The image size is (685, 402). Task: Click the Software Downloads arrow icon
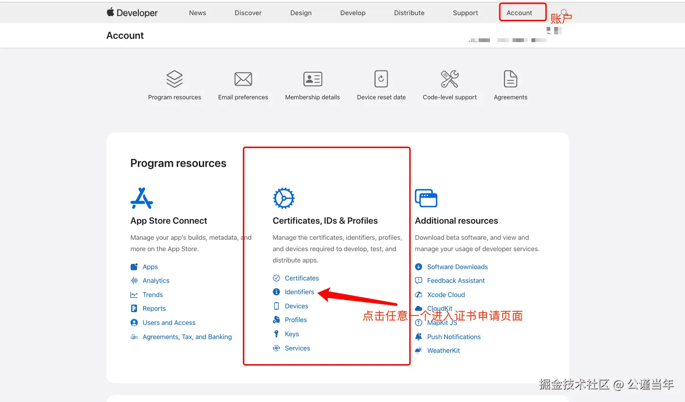(x=419, y=267)
